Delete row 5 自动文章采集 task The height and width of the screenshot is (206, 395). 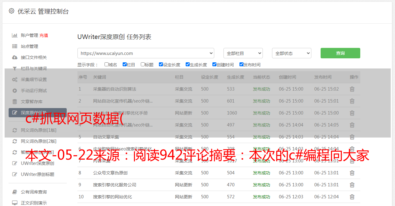352,137
